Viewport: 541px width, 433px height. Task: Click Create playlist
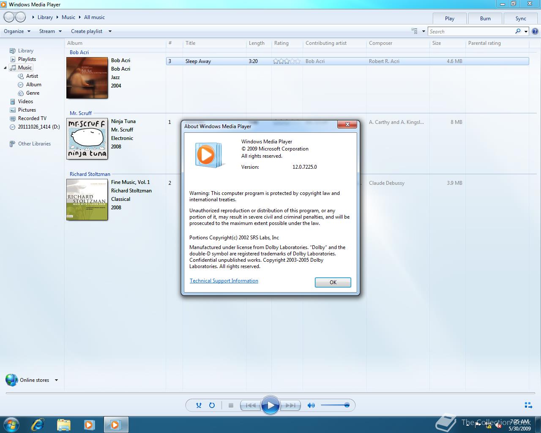coord(87,31)
